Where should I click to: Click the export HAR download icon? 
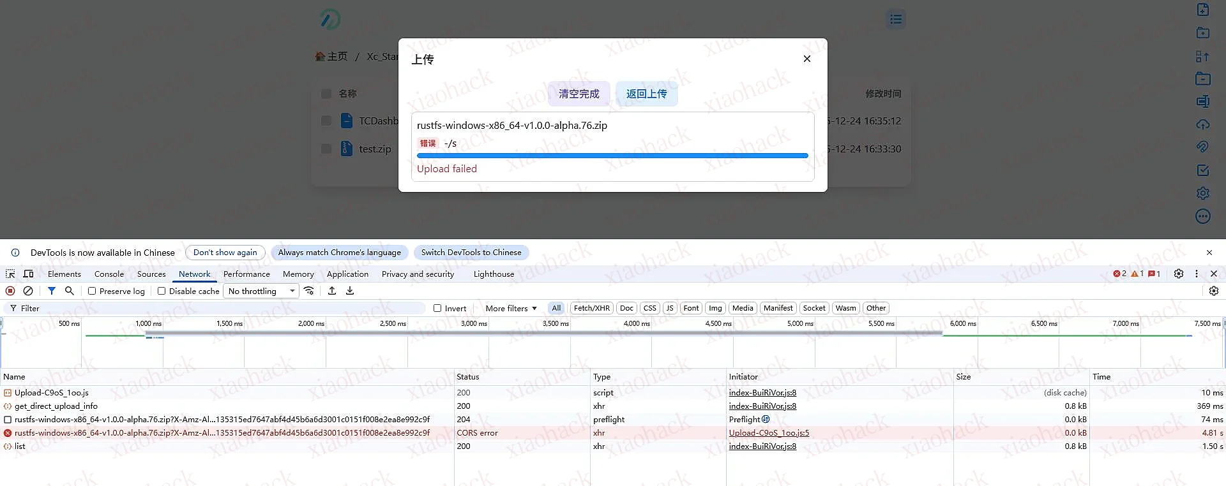350,291
